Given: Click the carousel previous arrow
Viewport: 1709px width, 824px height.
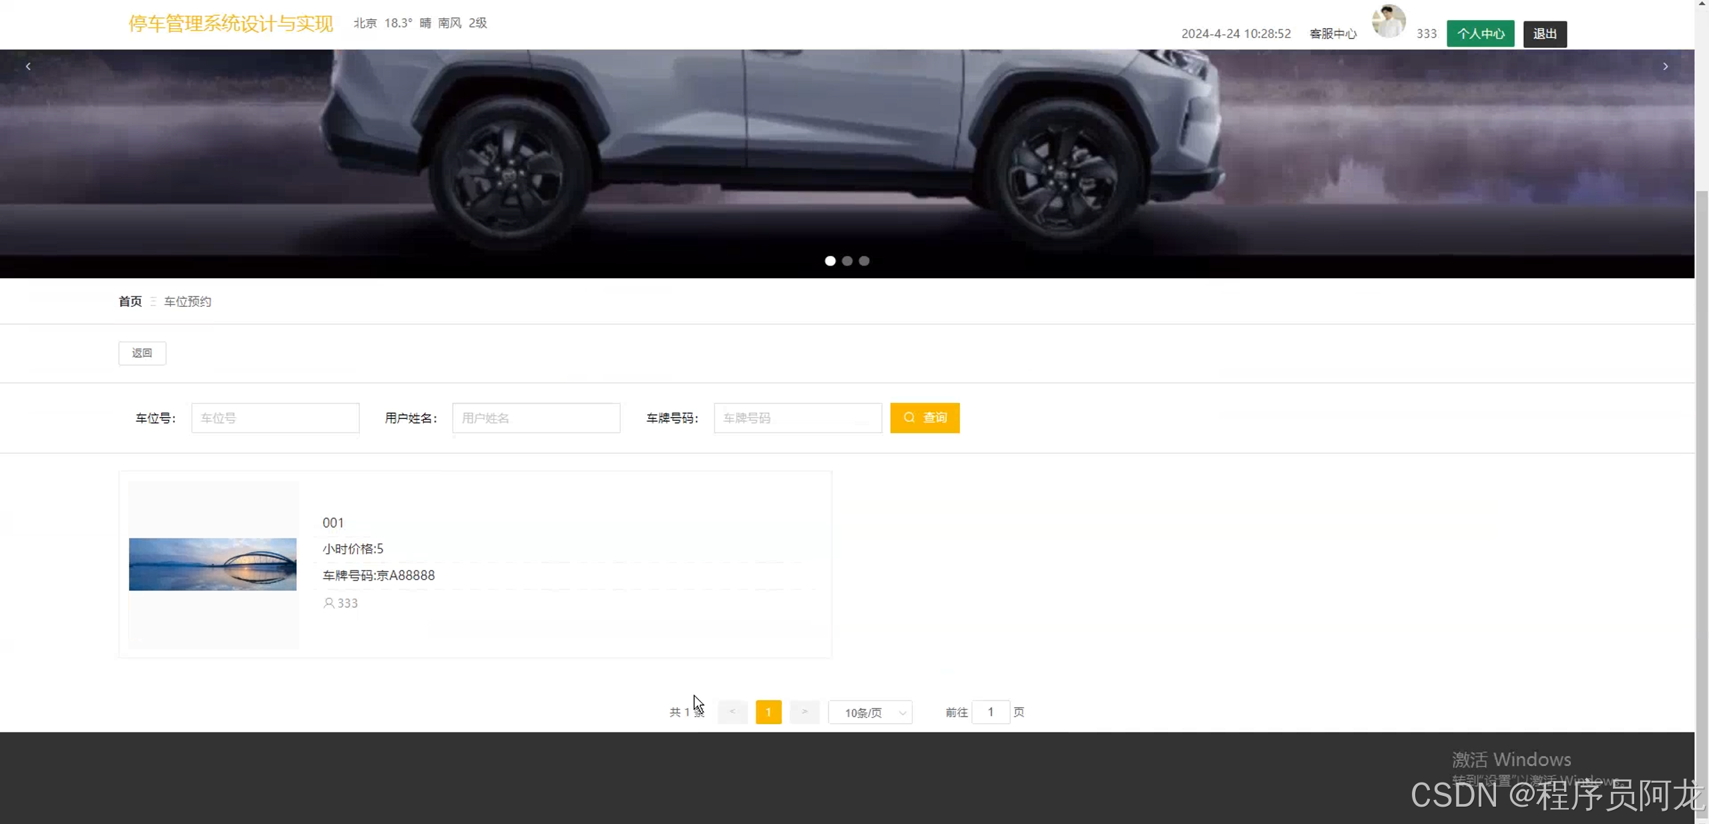Looking at the screenshot, I should tap(28, 66).
